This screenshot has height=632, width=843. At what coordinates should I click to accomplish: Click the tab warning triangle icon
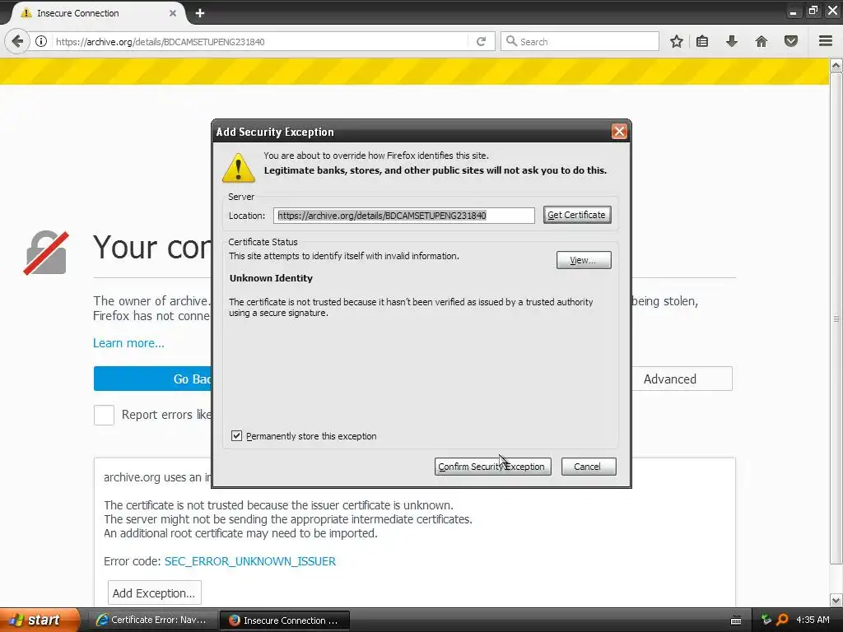pos(26,13)
